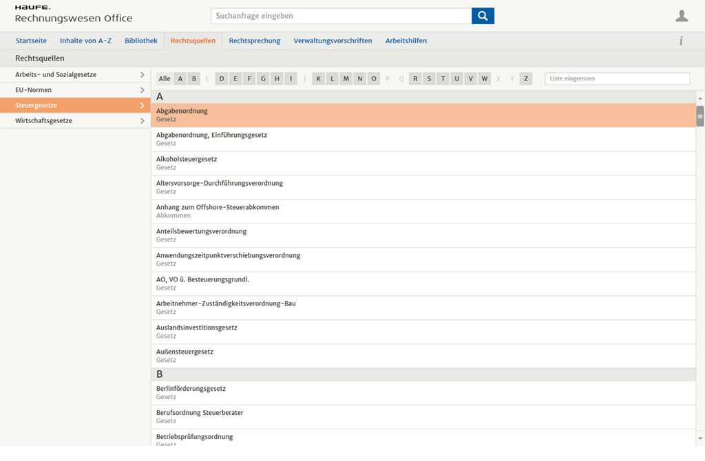Screen dimensions: 705x461
Task: Open the user profile icon
Action: point(682,16)
